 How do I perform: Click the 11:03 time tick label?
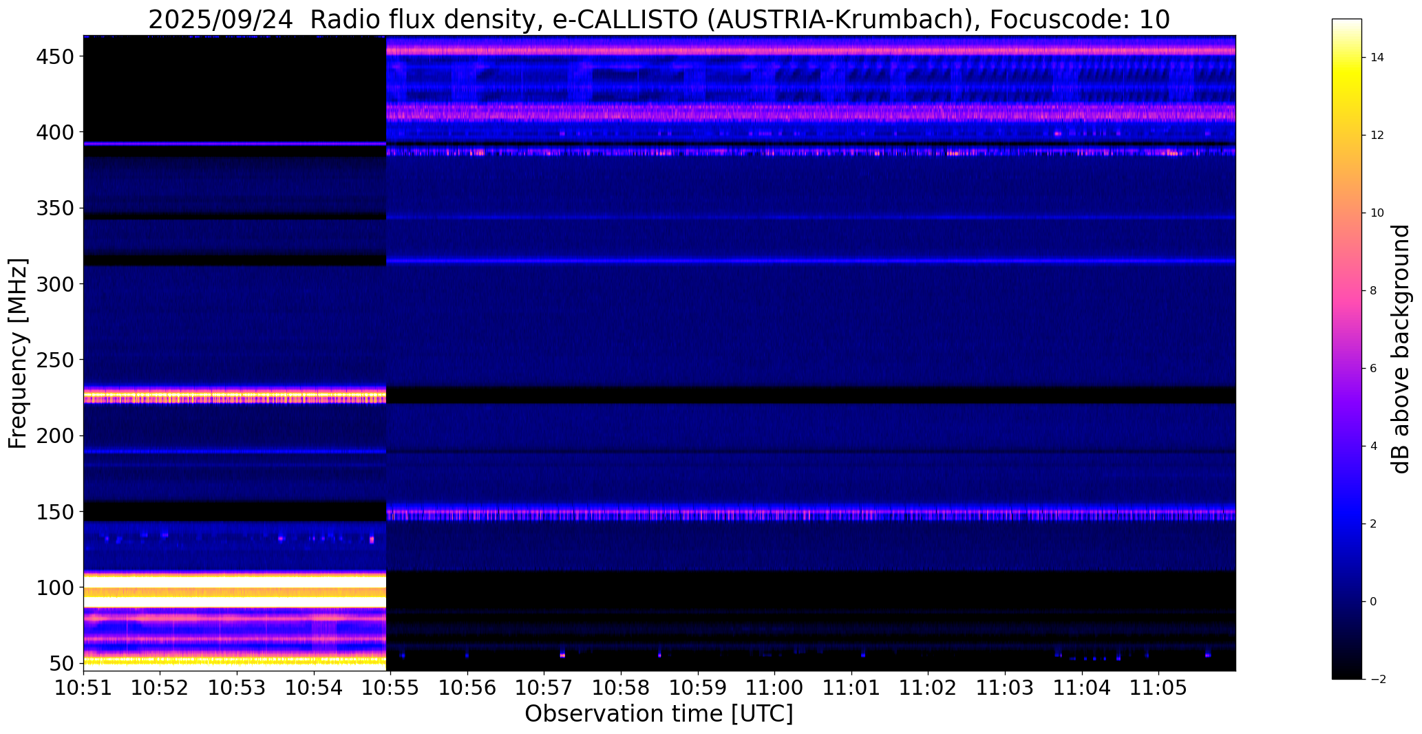(1005, 688)
